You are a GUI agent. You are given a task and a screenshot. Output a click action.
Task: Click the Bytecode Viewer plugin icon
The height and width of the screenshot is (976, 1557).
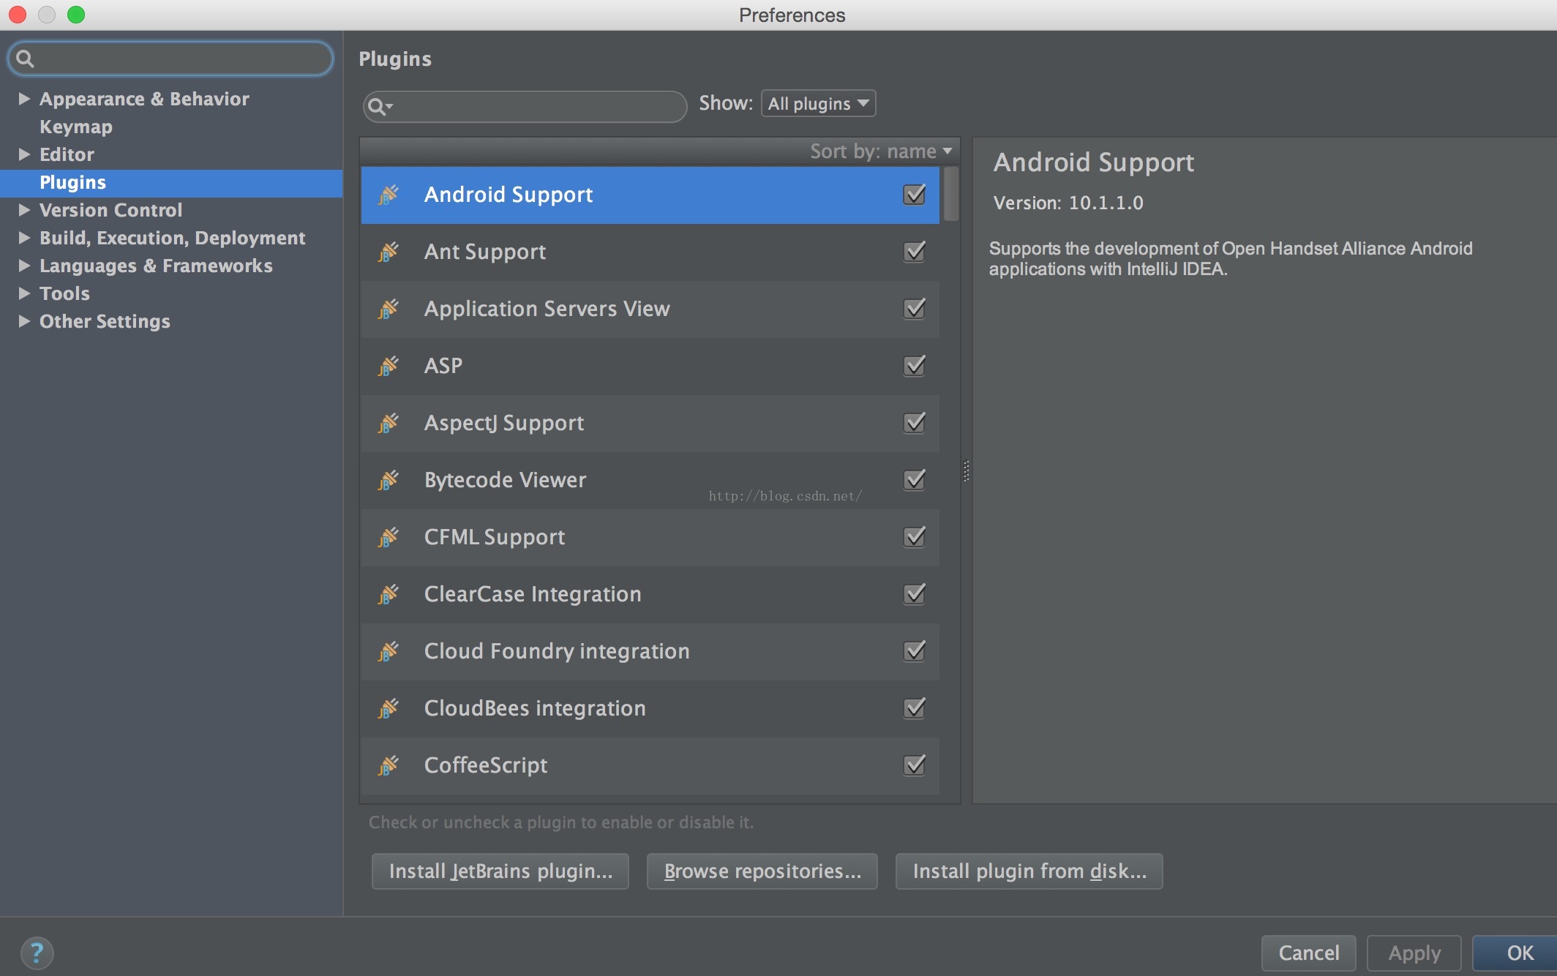(388, 480)
